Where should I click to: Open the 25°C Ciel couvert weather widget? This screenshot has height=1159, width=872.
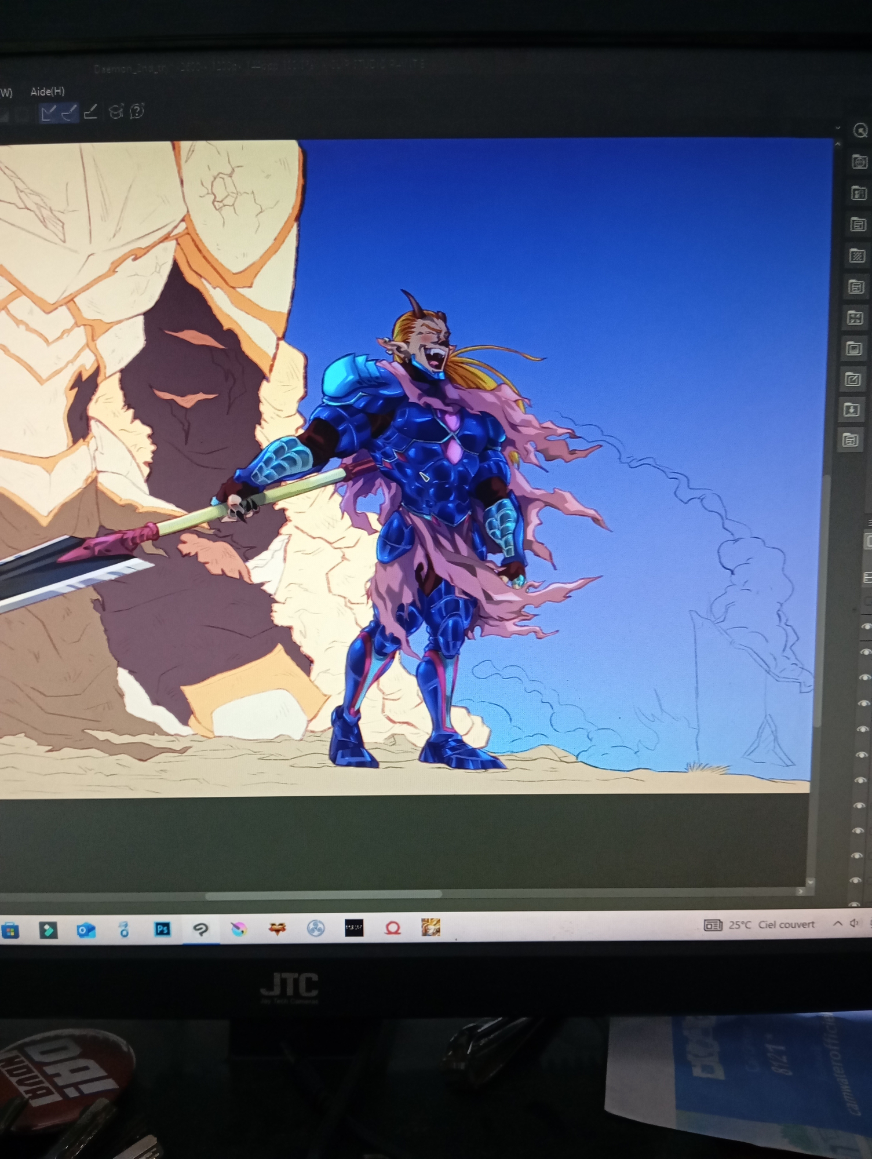(x=759, y=925)
